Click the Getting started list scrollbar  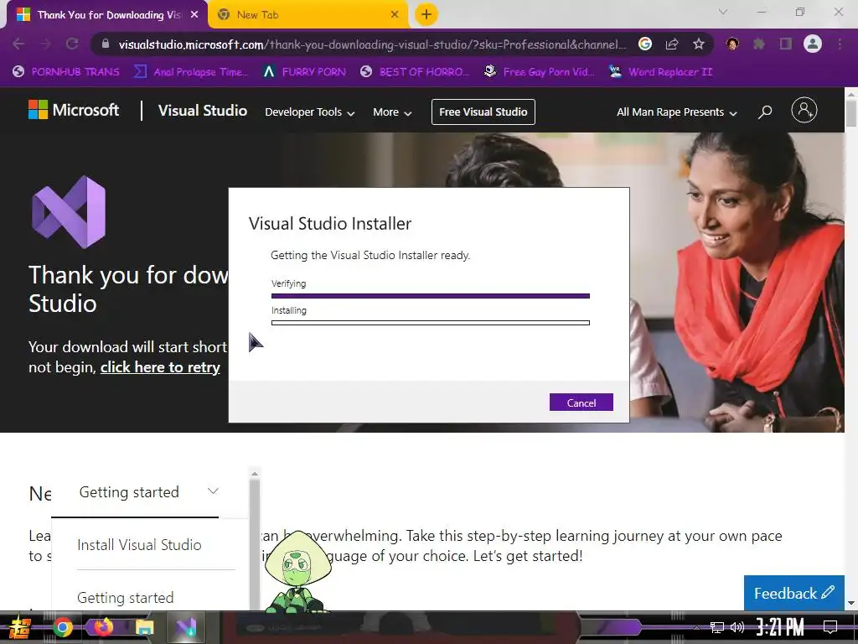coord(255,539)
